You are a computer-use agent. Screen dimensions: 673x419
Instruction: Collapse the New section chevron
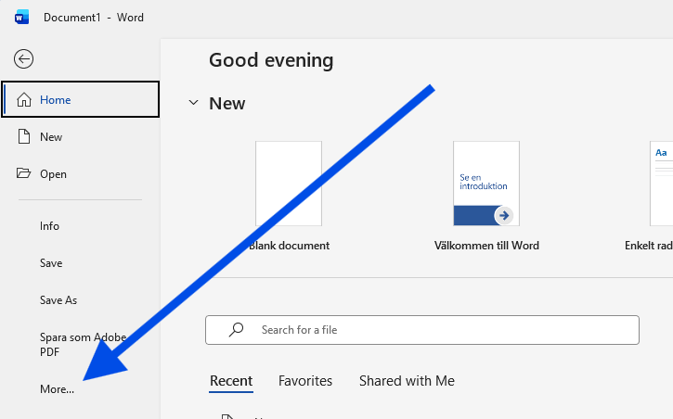194,103
